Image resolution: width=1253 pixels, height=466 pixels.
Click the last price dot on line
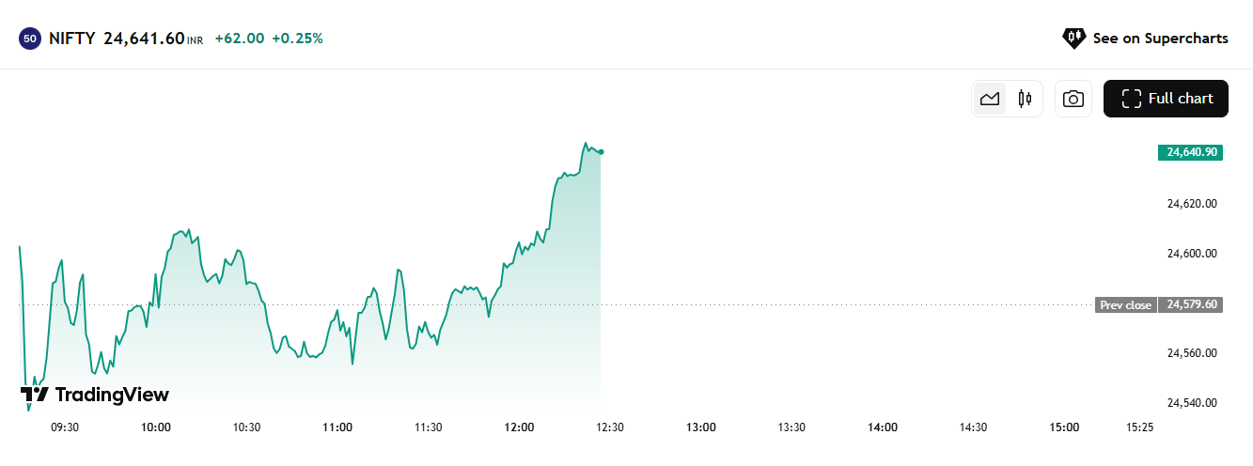pos(601,152)
